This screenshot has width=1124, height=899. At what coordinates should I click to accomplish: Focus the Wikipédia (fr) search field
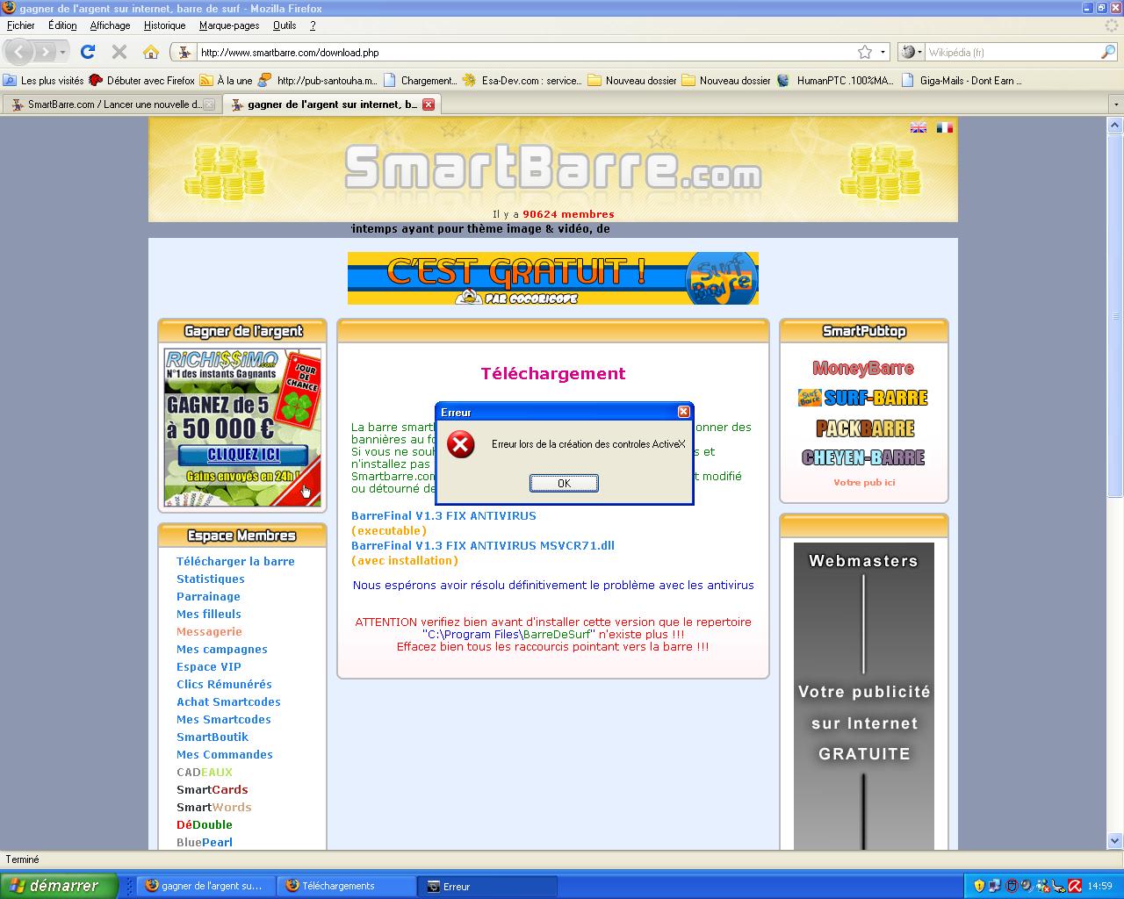click(x=1012, y=52)
